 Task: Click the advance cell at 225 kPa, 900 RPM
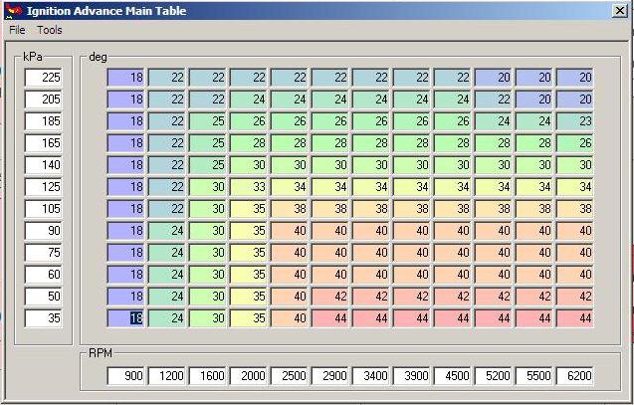[126, 78]
